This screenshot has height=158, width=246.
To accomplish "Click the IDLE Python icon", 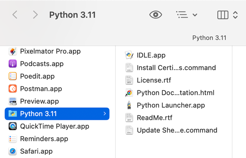I will [129, 55].
